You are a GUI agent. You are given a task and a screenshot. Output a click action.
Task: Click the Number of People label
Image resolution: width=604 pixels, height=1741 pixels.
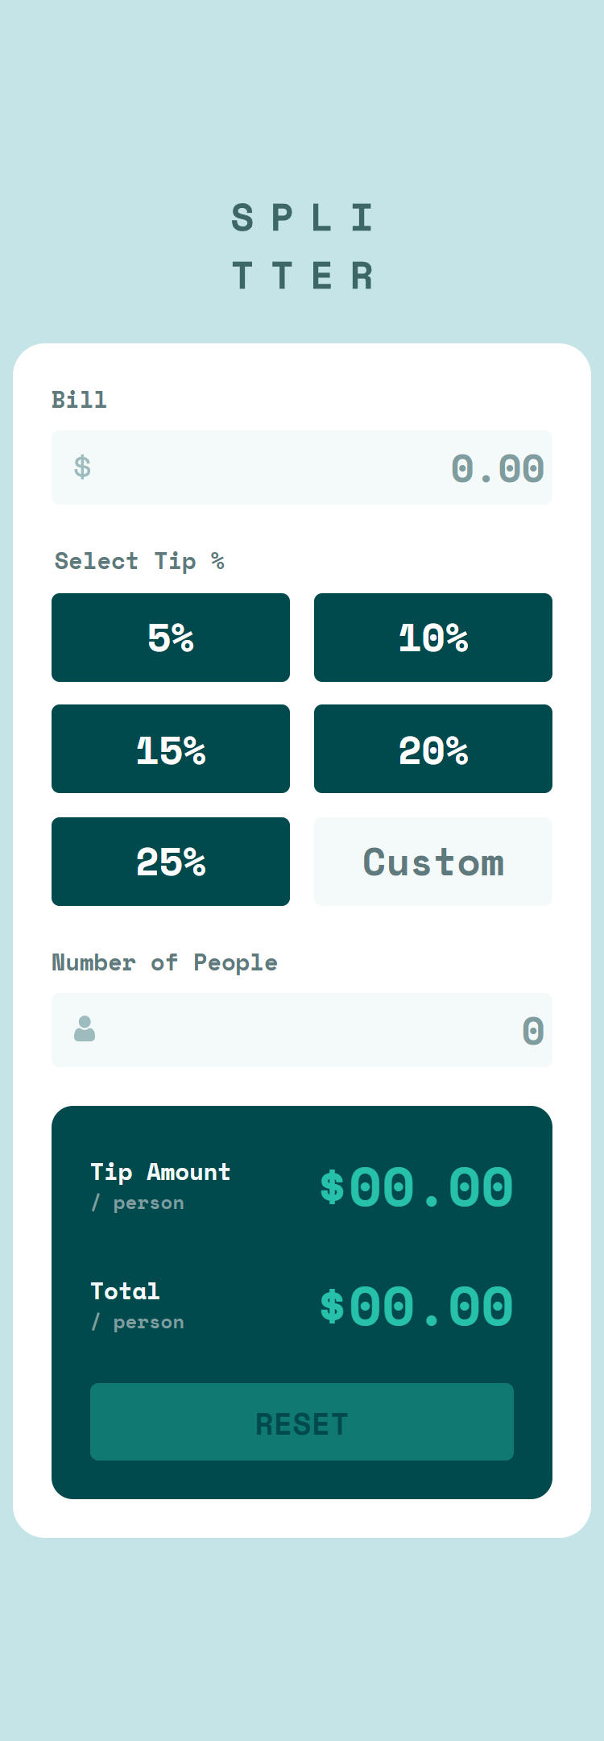(164, 962)
